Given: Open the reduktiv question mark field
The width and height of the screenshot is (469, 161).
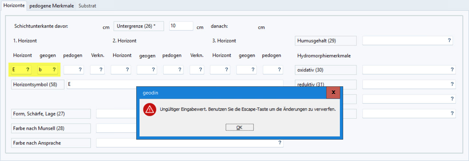Looking at the screenshot, I should (x=409, y=84).
